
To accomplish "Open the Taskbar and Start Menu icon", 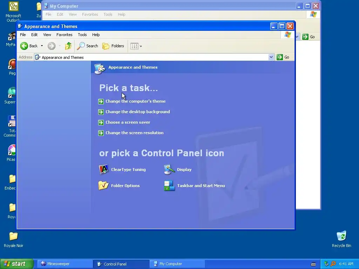I will pyautogui.click(x=169, y=186).
